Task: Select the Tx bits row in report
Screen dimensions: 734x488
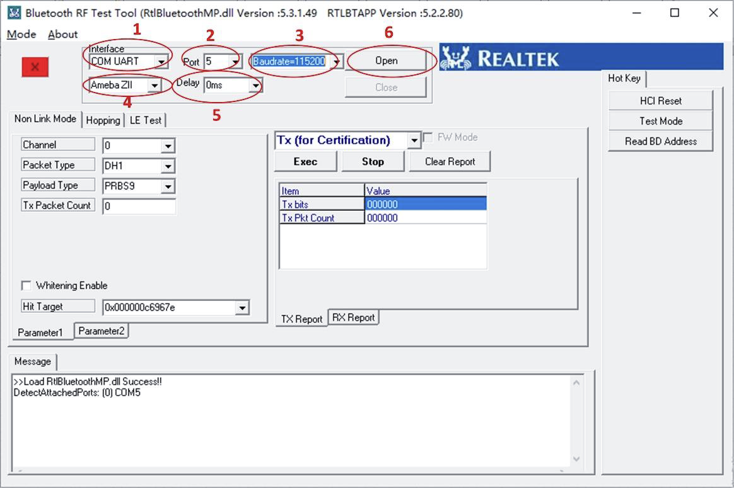Action: 383,204
